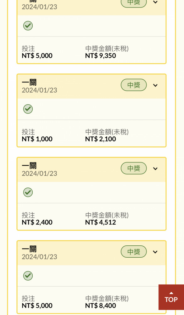Expand the winning card with NT$ 8,400 prize
This screenshot has height=315, width=184.
(x=155, y=252)
